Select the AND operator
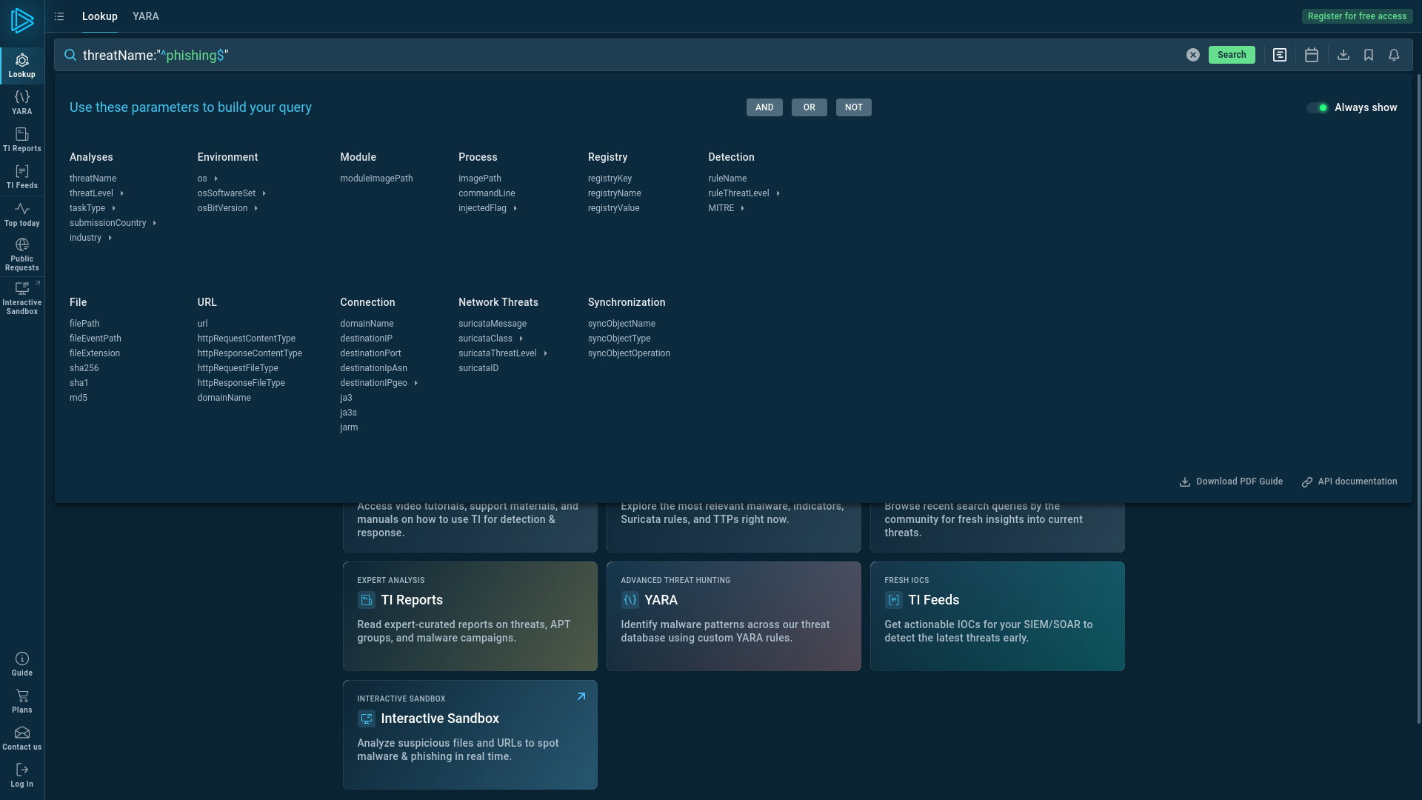The width and height of the screenshot is (1422, 800). tap(764, 107)
